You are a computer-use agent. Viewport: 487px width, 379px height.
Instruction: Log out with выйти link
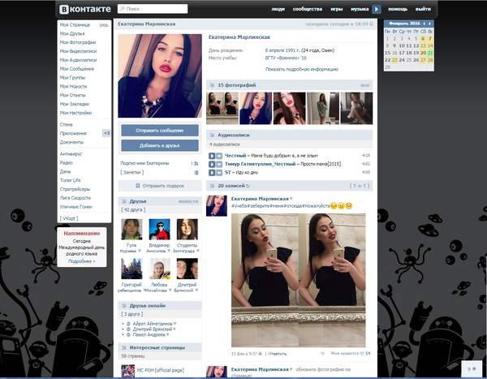coord(423,9)
